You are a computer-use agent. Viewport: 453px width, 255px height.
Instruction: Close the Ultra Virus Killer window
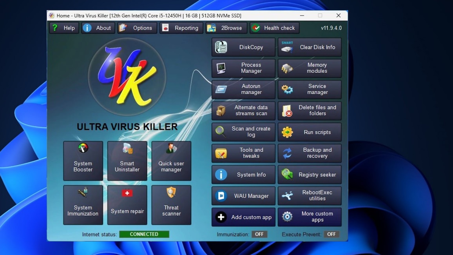(338, 16)
